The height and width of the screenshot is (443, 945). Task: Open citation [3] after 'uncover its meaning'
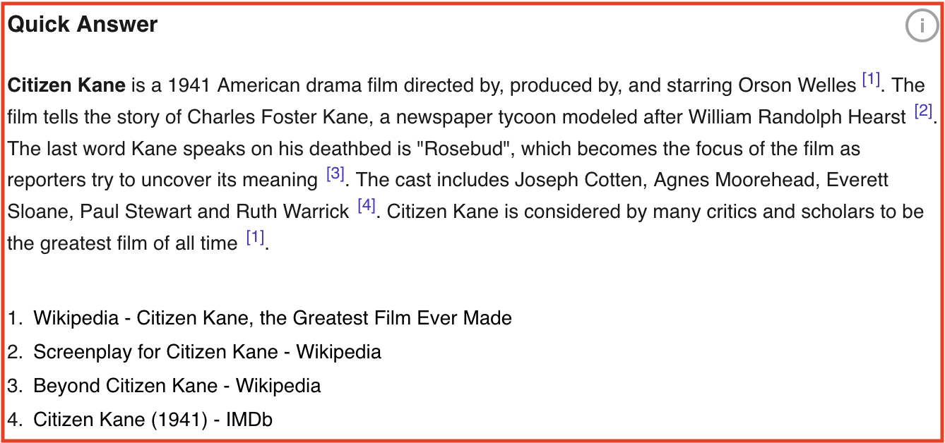tap(335, 174)
